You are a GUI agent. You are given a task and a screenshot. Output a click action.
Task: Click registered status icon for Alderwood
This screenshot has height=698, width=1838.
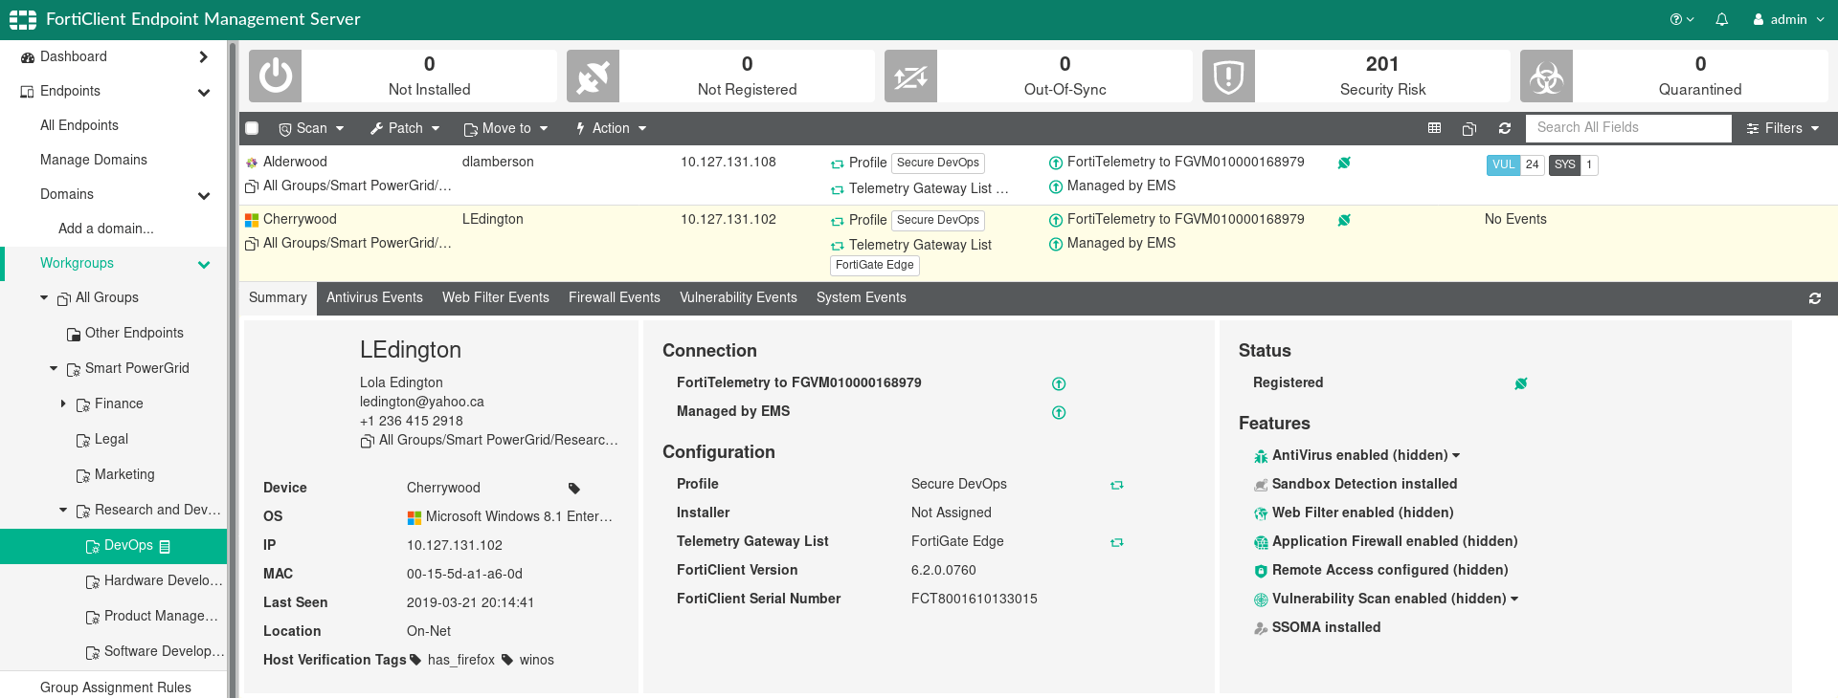click(x=1344, y=163)
